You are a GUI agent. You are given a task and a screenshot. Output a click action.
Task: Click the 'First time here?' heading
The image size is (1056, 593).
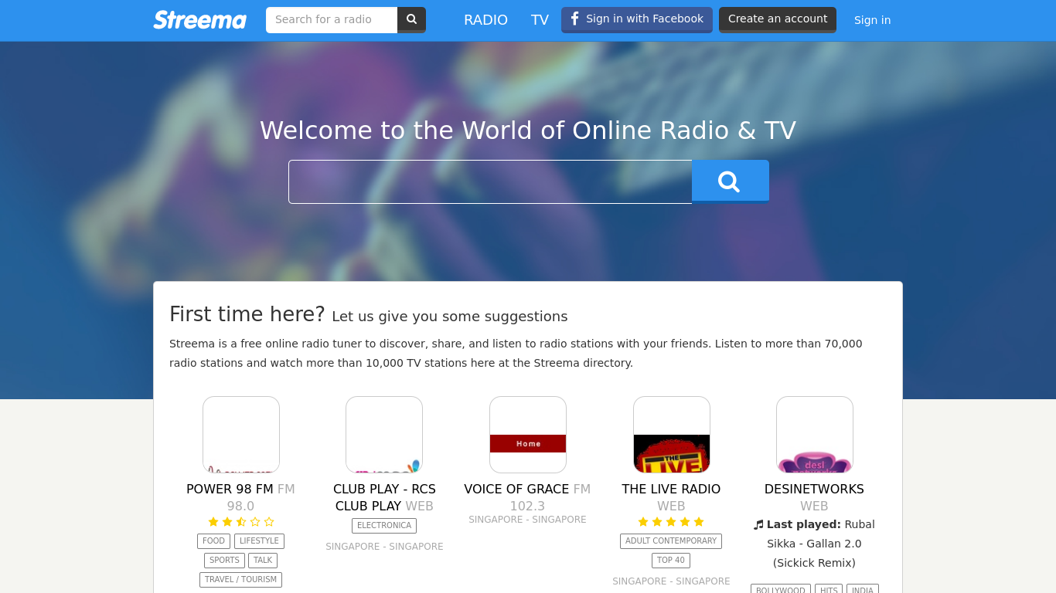click(247, 314)
